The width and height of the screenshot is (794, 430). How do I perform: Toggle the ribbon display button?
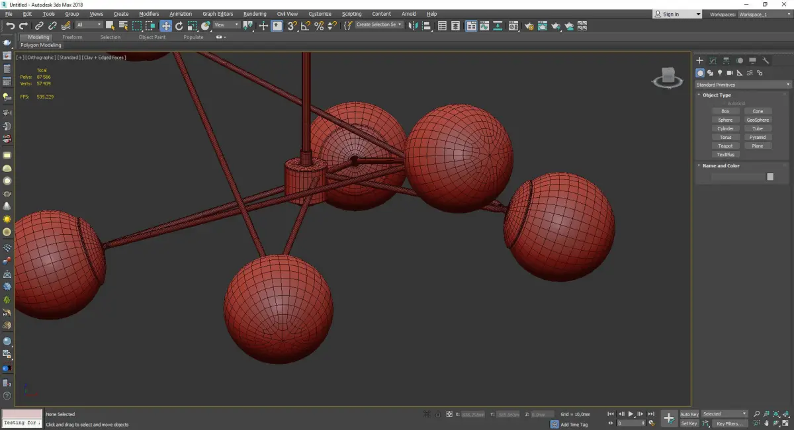click(x=471, y=26)
